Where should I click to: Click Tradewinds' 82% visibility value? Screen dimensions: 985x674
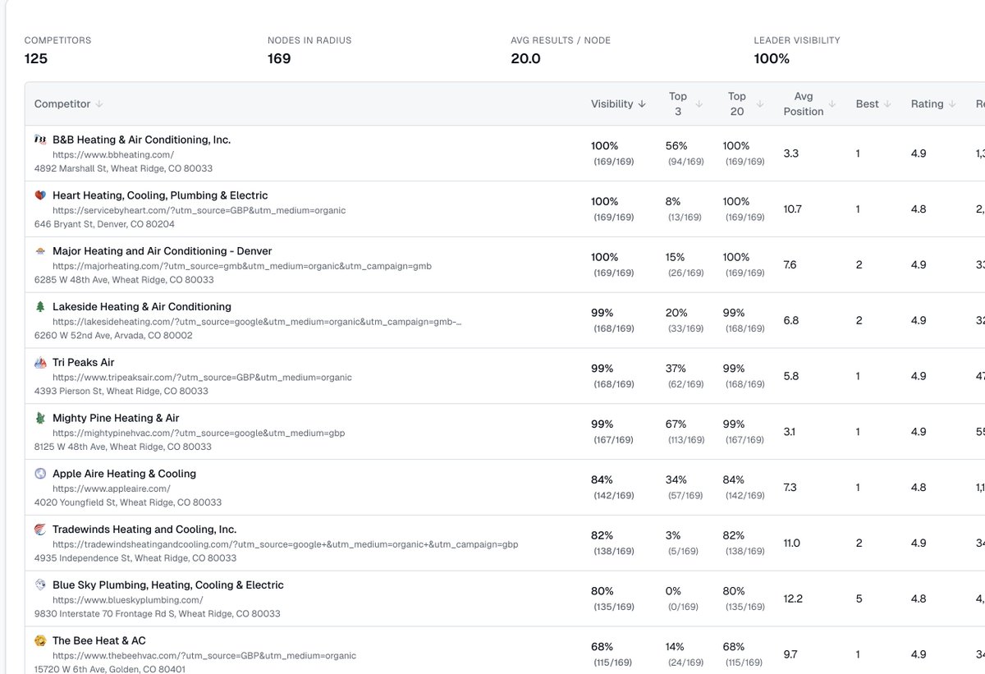[x=602, y=535]
